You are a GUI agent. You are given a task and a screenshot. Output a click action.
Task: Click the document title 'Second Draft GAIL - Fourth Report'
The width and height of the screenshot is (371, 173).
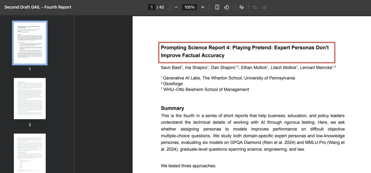coord(38,7)
